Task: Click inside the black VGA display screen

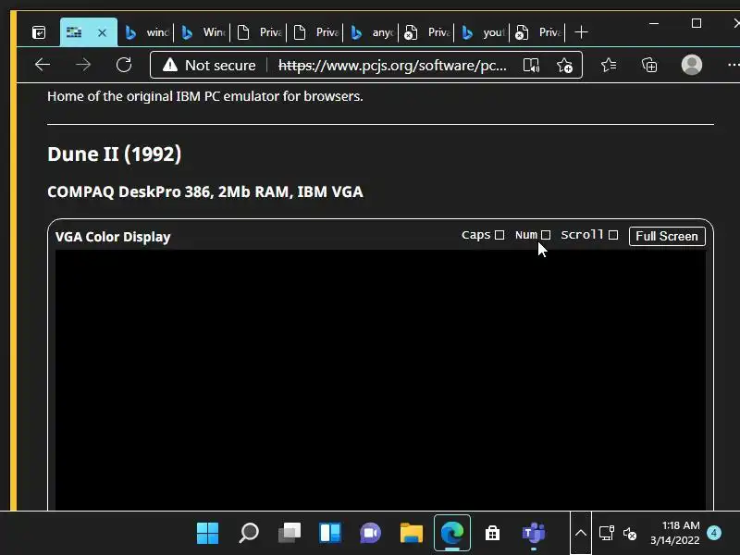Action: point(380,380)
